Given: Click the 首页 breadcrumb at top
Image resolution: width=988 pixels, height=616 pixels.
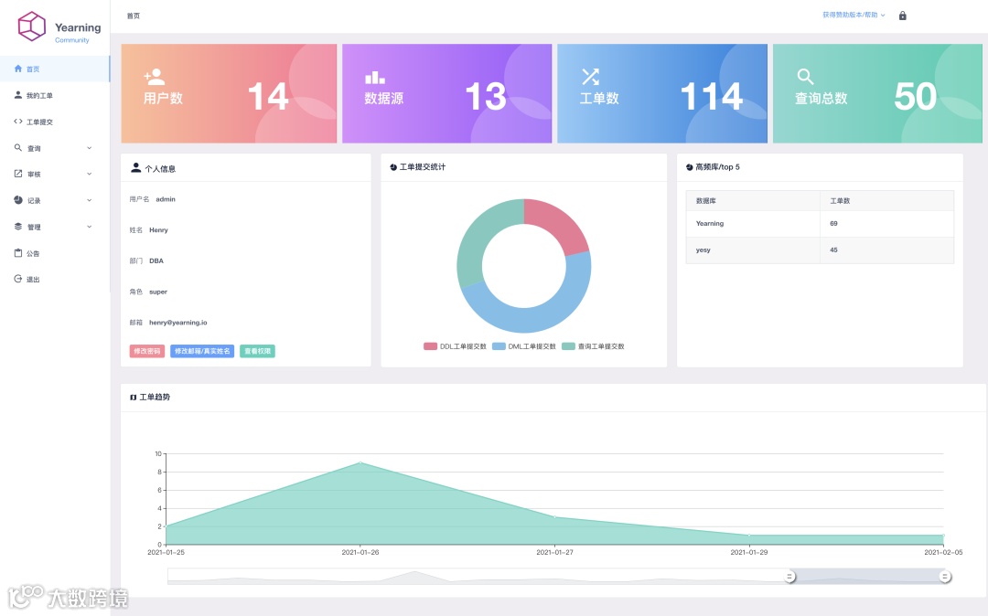Looking at the screenshot, I should pyautogui.click(x=133, y=16).
